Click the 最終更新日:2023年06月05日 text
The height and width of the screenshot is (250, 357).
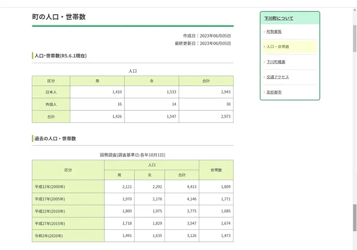pos(203,43)
